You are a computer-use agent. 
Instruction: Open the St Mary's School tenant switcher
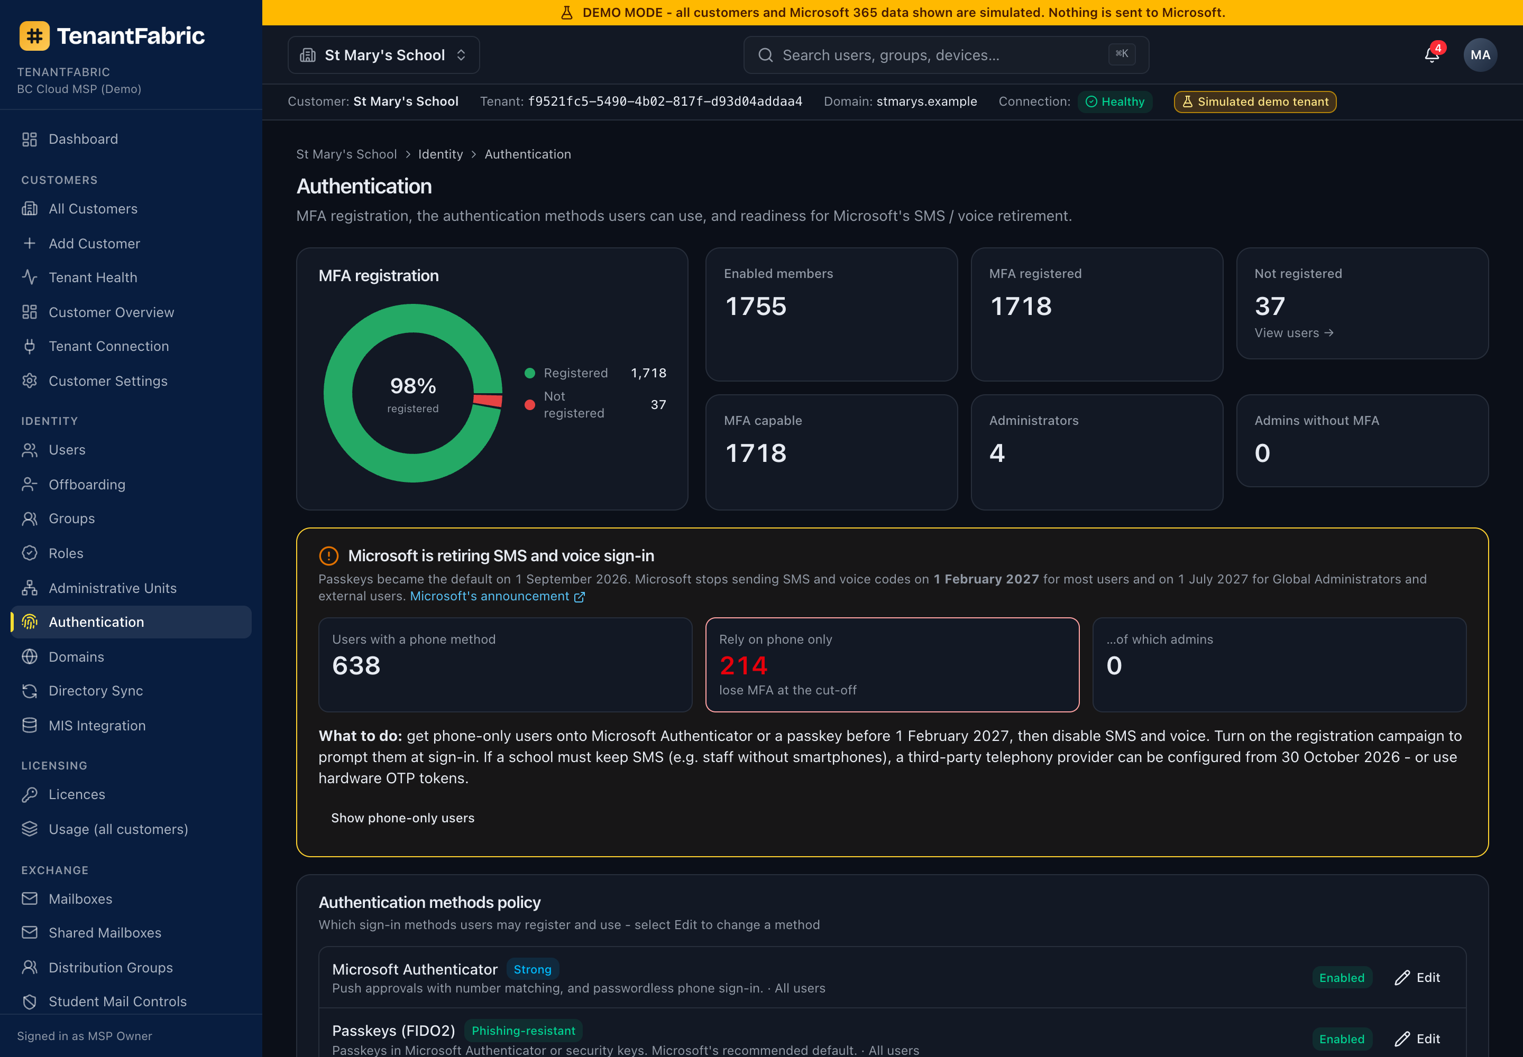[x=384, y=55]
